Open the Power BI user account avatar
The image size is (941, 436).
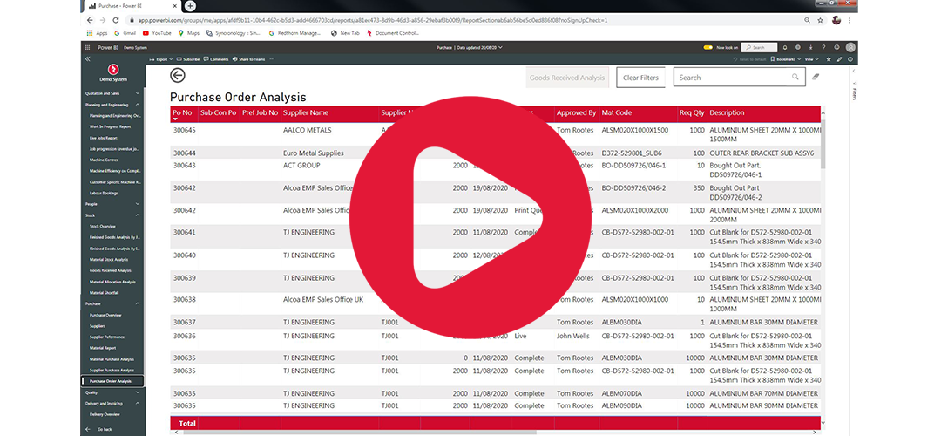tap(850, 47)
